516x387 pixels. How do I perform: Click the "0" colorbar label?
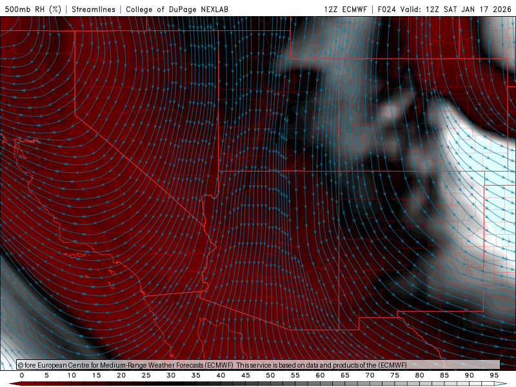22,375
